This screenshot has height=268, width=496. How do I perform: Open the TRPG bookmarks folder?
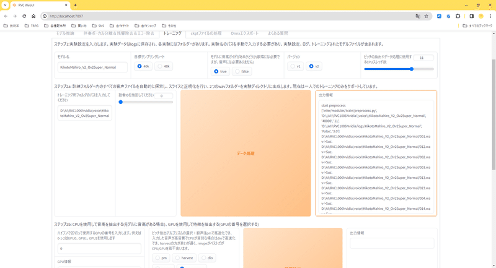32,26
